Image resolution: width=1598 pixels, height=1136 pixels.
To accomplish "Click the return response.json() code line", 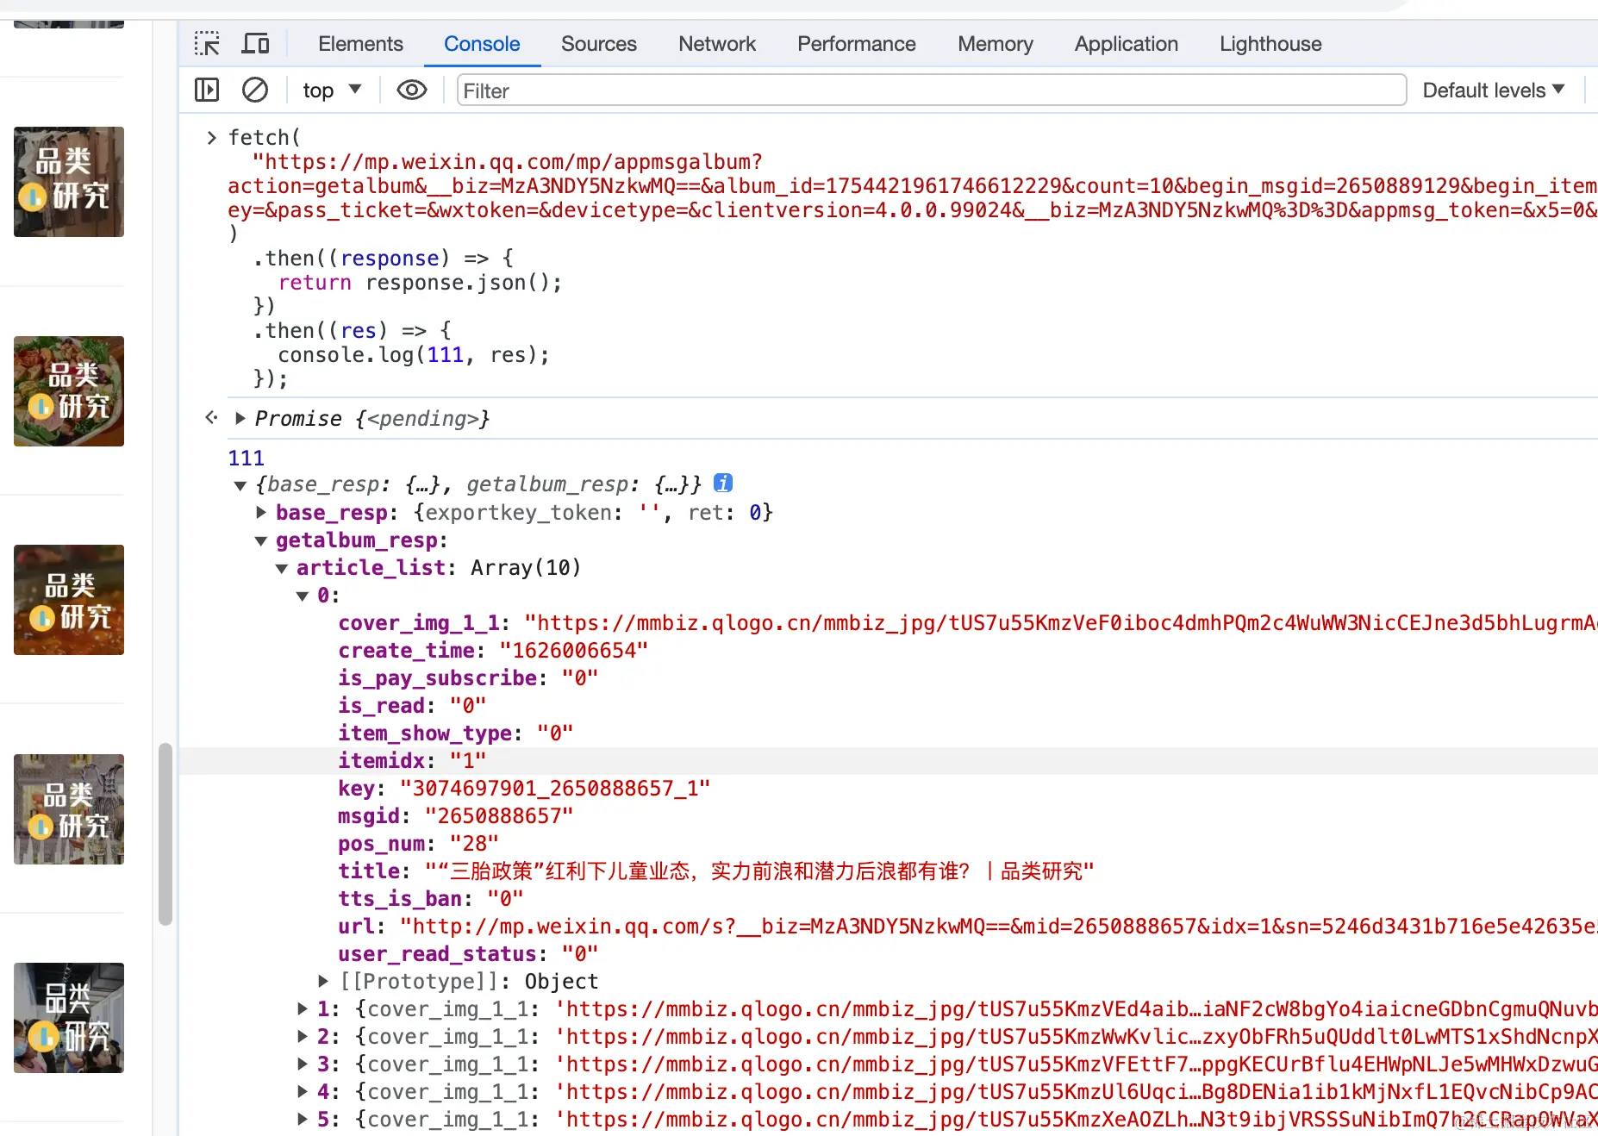I will (420, 283).
